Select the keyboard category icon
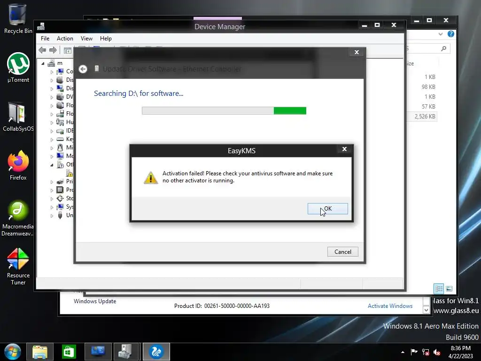 (60, 139)
